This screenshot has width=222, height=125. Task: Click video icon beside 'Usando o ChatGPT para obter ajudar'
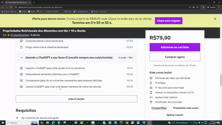22,68
